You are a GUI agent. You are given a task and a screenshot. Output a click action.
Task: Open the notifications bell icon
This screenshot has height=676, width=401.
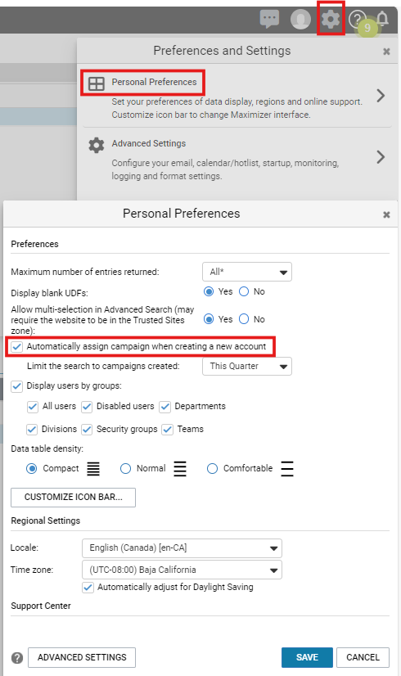click(382, 19)
